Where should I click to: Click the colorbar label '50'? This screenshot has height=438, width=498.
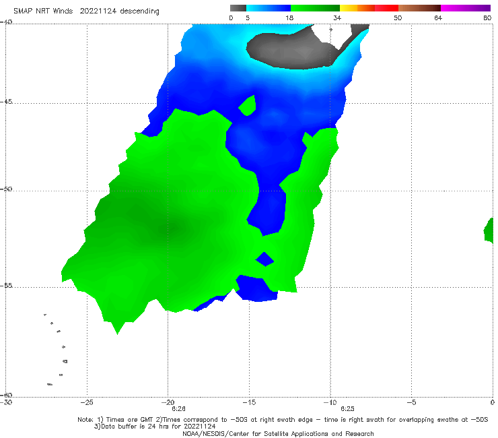(x=398, y=18)
